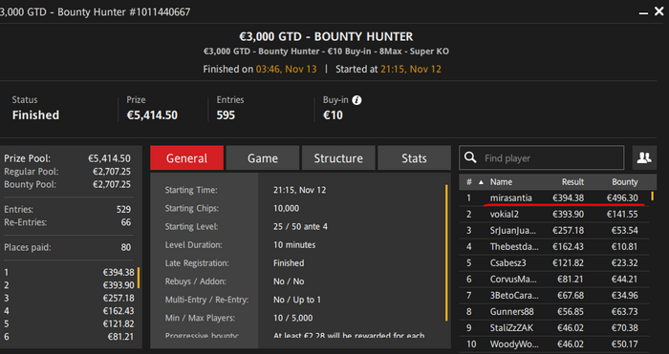Click the Entries 595 summary value
The image size is (669, 354).
pyautogui.click(x=226, y=115)
